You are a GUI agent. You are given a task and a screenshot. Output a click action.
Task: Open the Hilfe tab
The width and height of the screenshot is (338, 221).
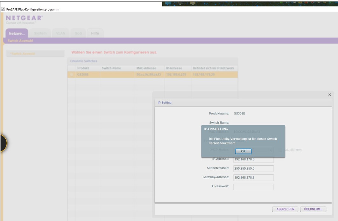point(95,33)
